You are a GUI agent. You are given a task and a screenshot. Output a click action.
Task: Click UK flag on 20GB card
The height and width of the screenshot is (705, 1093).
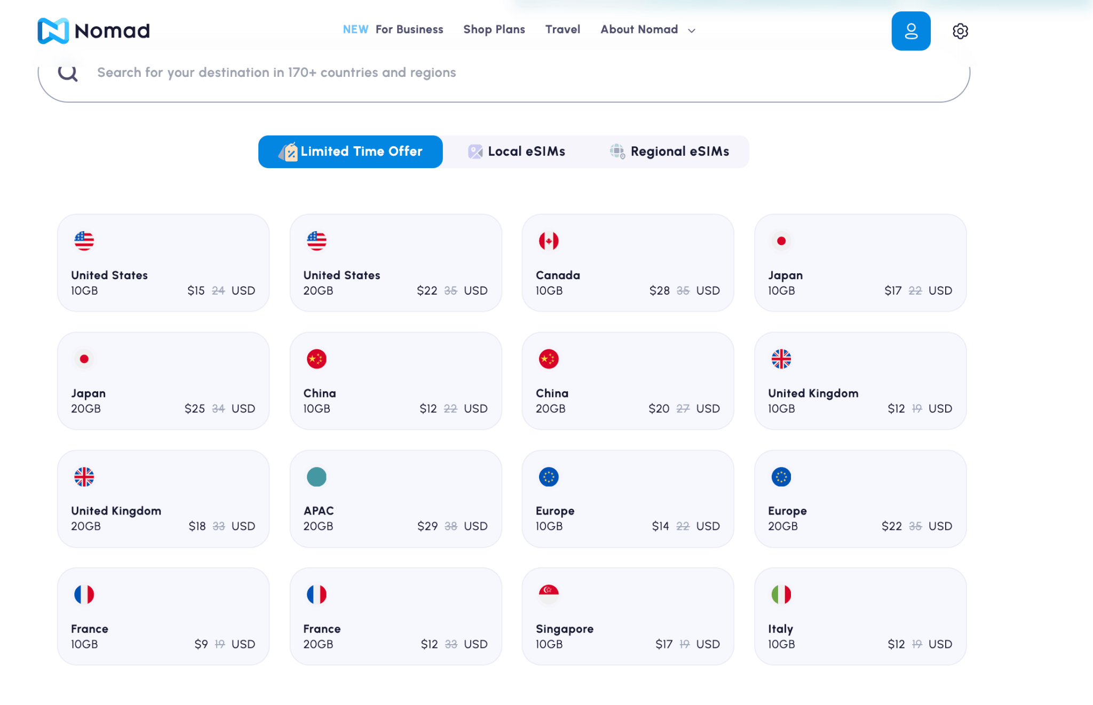tap(84, 477)
